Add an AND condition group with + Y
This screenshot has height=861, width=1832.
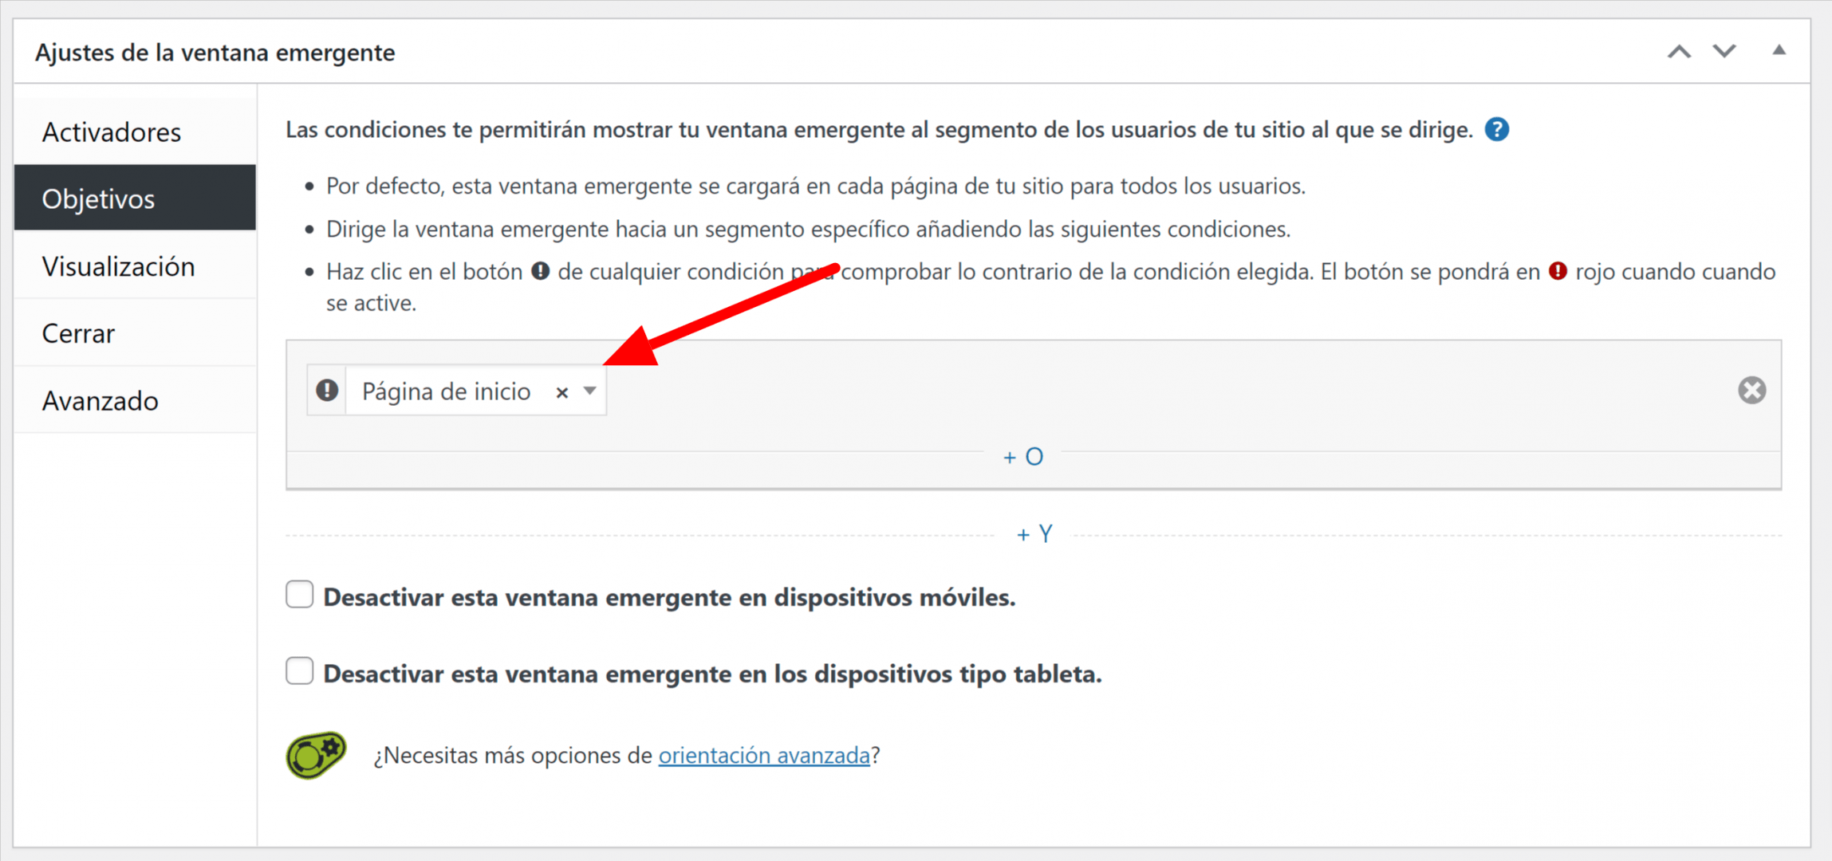[1034, 533]
